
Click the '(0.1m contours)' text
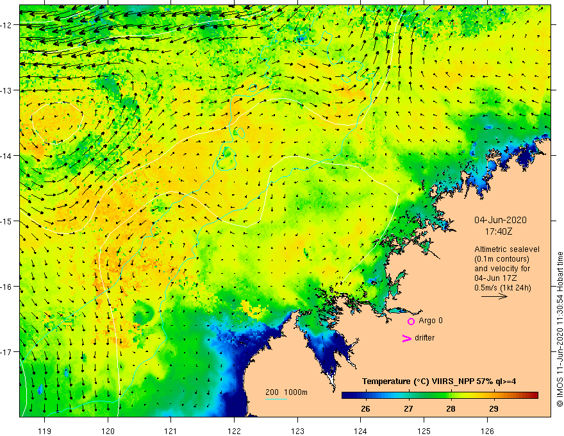tap(502, 259)
